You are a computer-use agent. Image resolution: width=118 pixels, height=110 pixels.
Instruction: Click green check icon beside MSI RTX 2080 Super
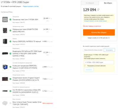point(10,54)
